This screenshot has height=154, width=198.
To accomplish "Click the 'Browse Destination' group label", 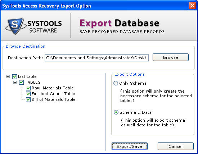I will [26, 46].
